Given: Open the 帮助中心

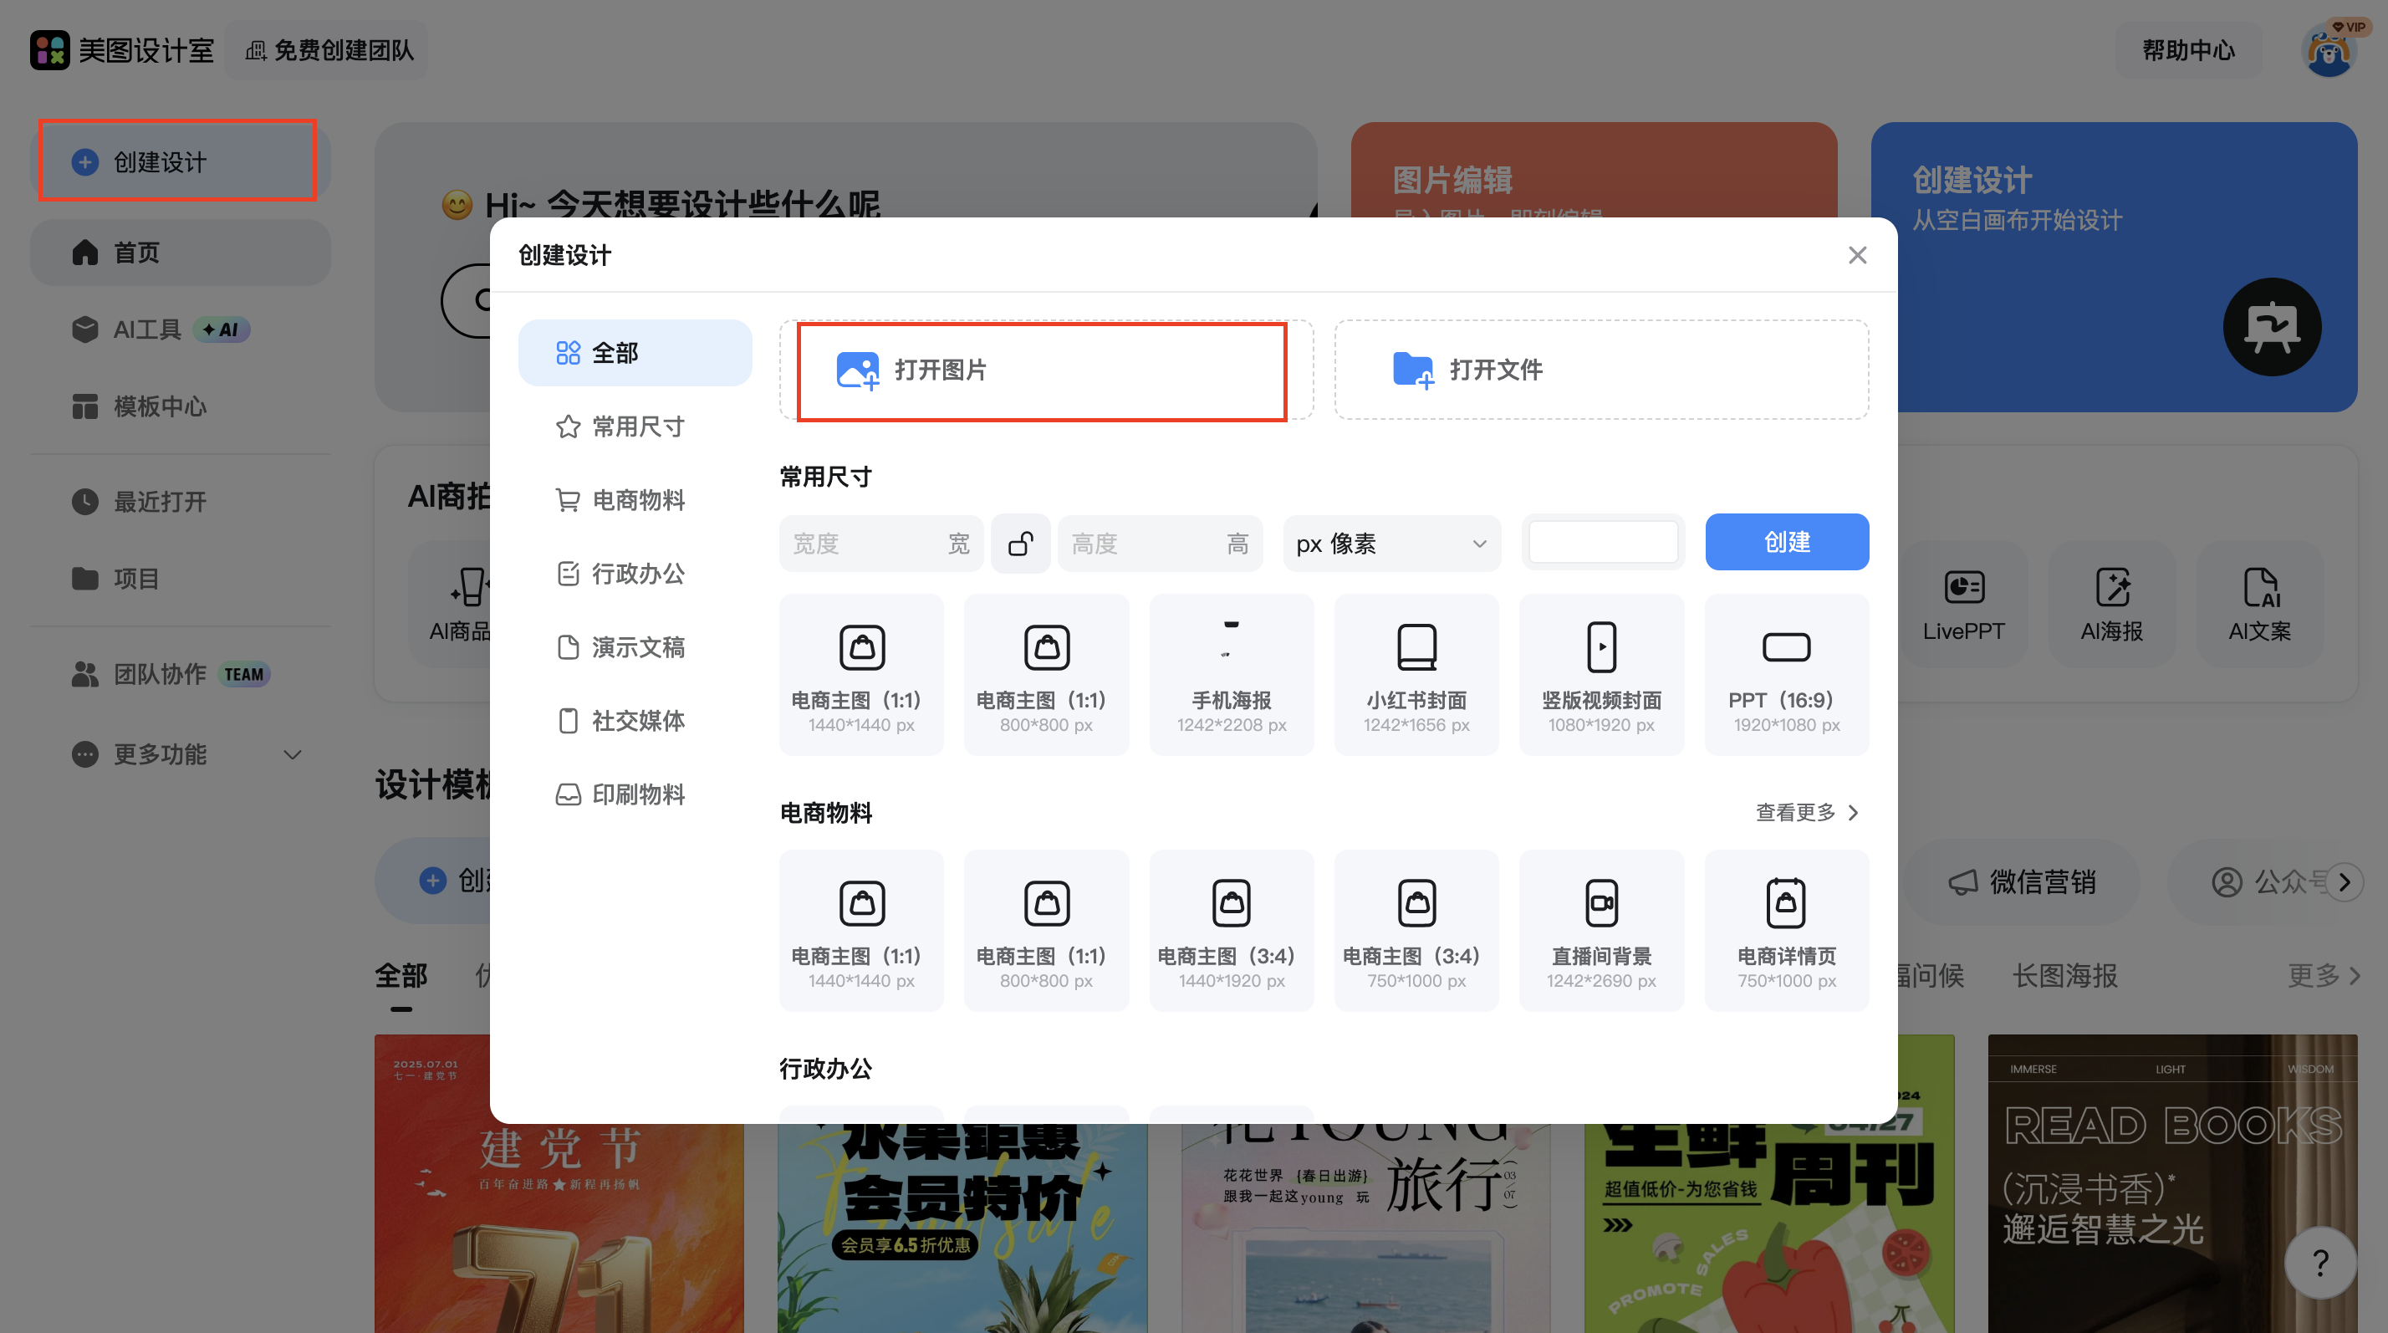Looking at the screenshot, I should coord(2188,51).
